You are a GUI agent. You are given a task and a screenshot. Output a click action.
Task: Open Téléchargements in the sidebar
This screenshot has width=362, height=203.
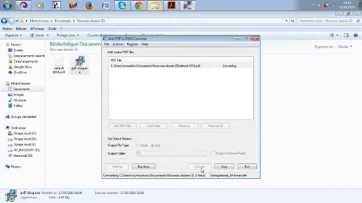tap(25, 61)
